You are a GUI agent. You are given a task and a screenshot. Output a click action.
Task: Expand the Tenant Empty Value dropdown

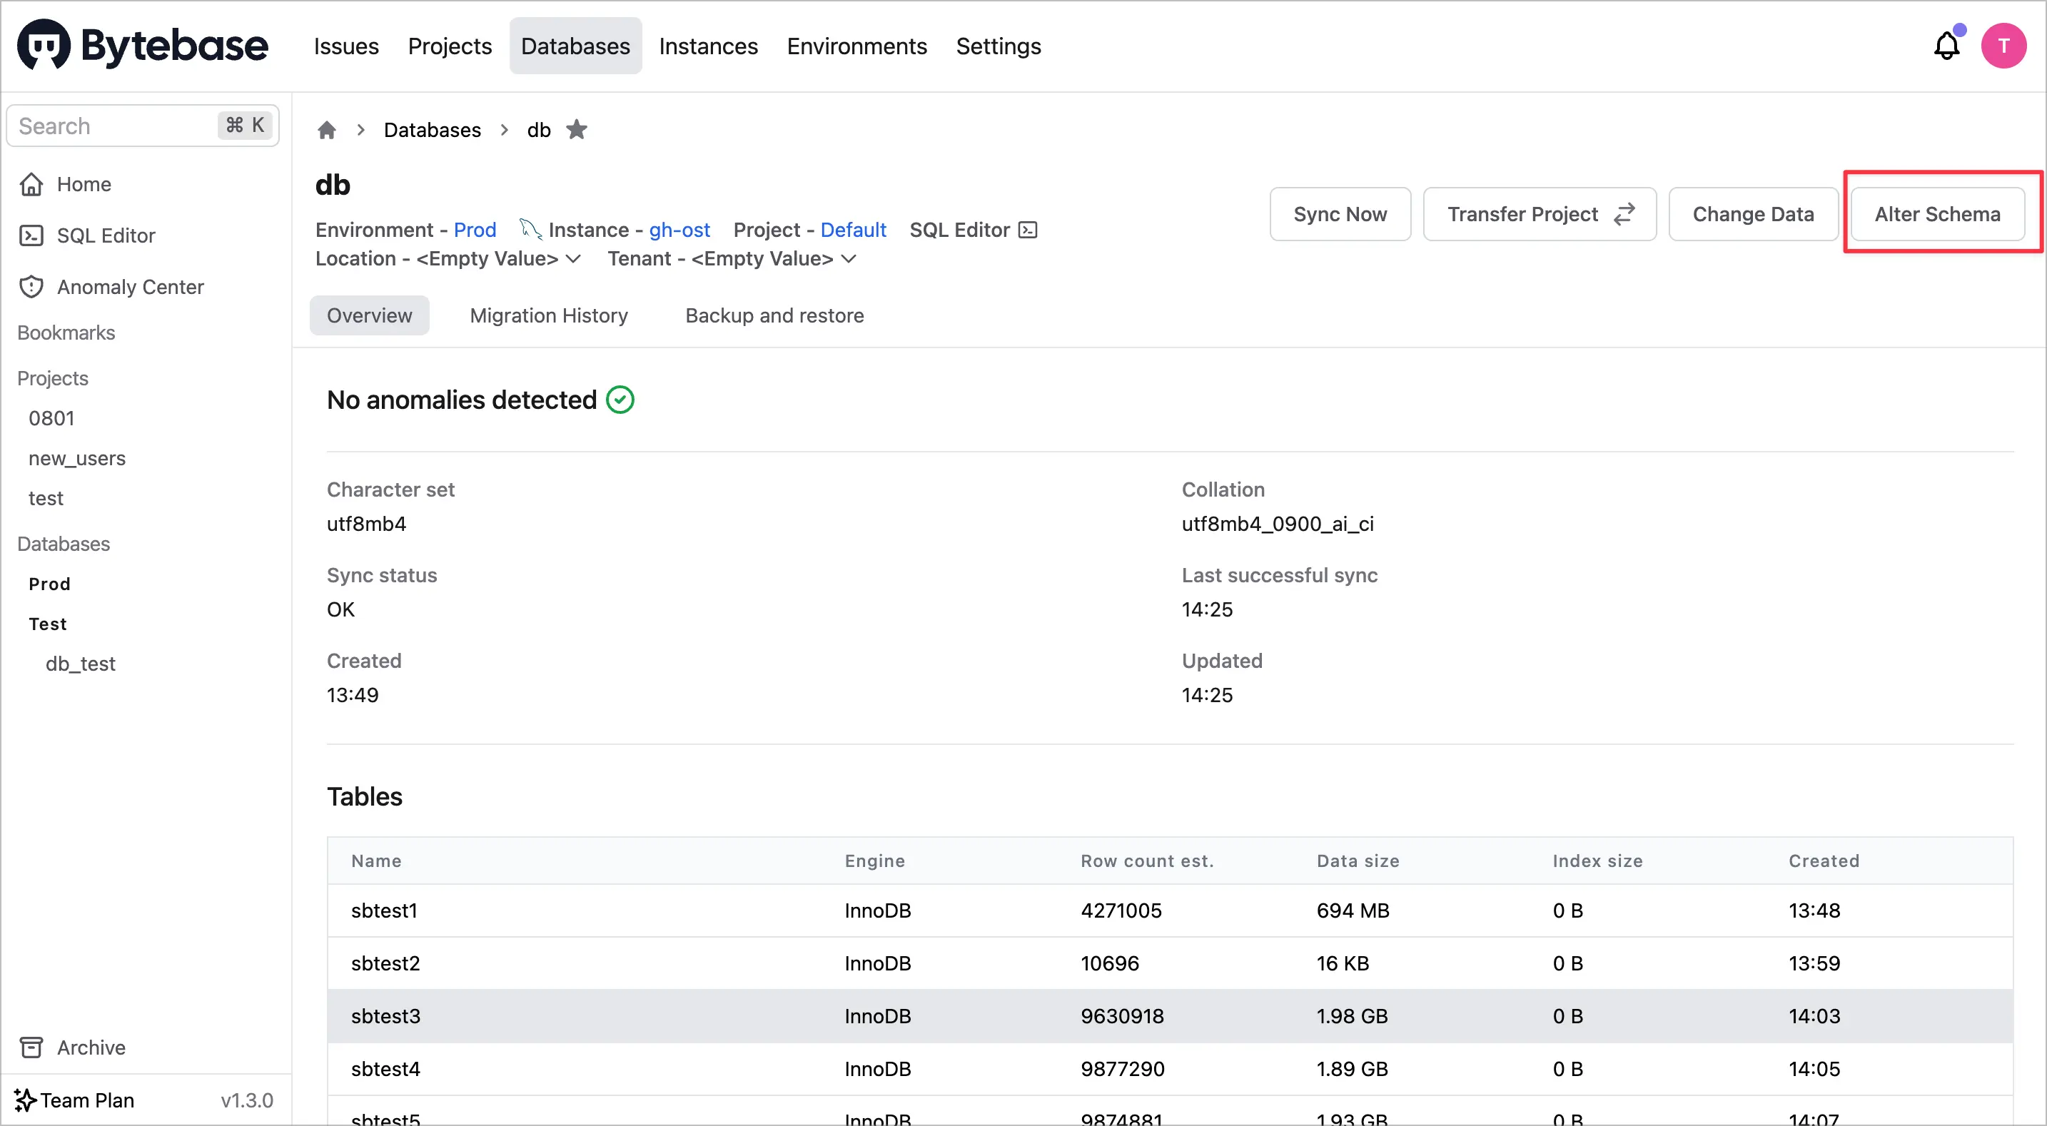click(849, 259)
